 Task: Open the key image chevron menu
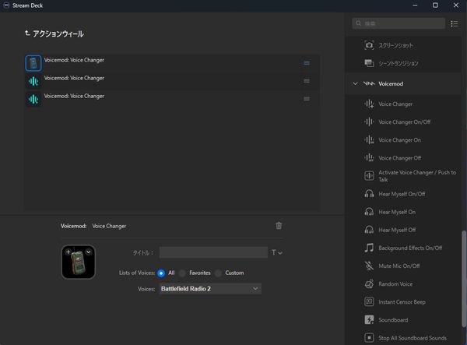pyautogui.click(x=89, y=252)
